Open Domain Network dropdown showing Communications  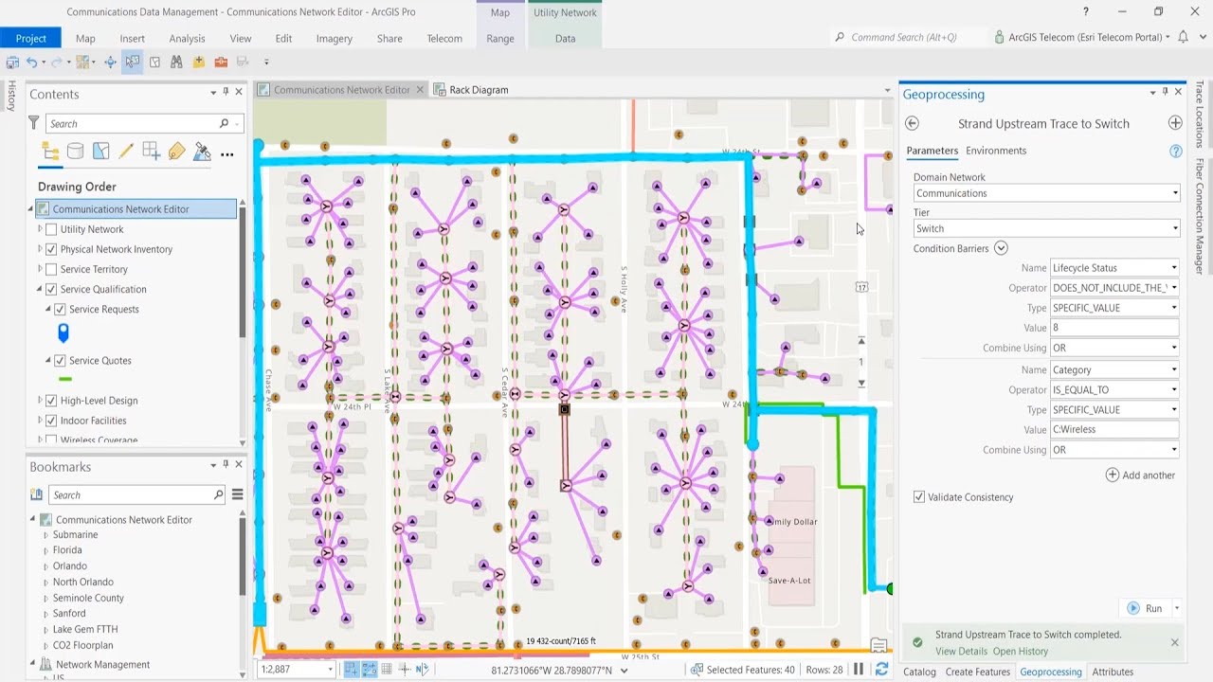tap(1046, 193)
